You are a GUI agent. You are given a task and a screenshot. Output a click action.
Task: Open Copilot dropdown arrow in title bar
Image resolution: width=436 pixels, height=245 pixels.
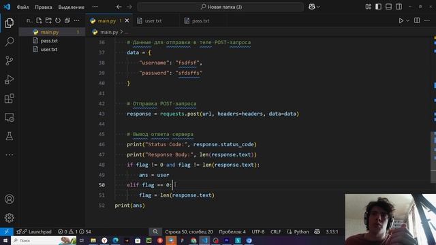(318, 7)
